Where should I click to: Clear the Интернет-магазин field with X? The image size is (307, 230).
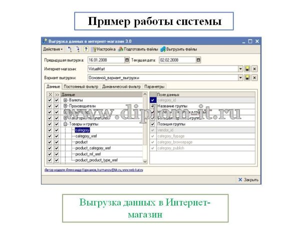click(x=254, y=69)
